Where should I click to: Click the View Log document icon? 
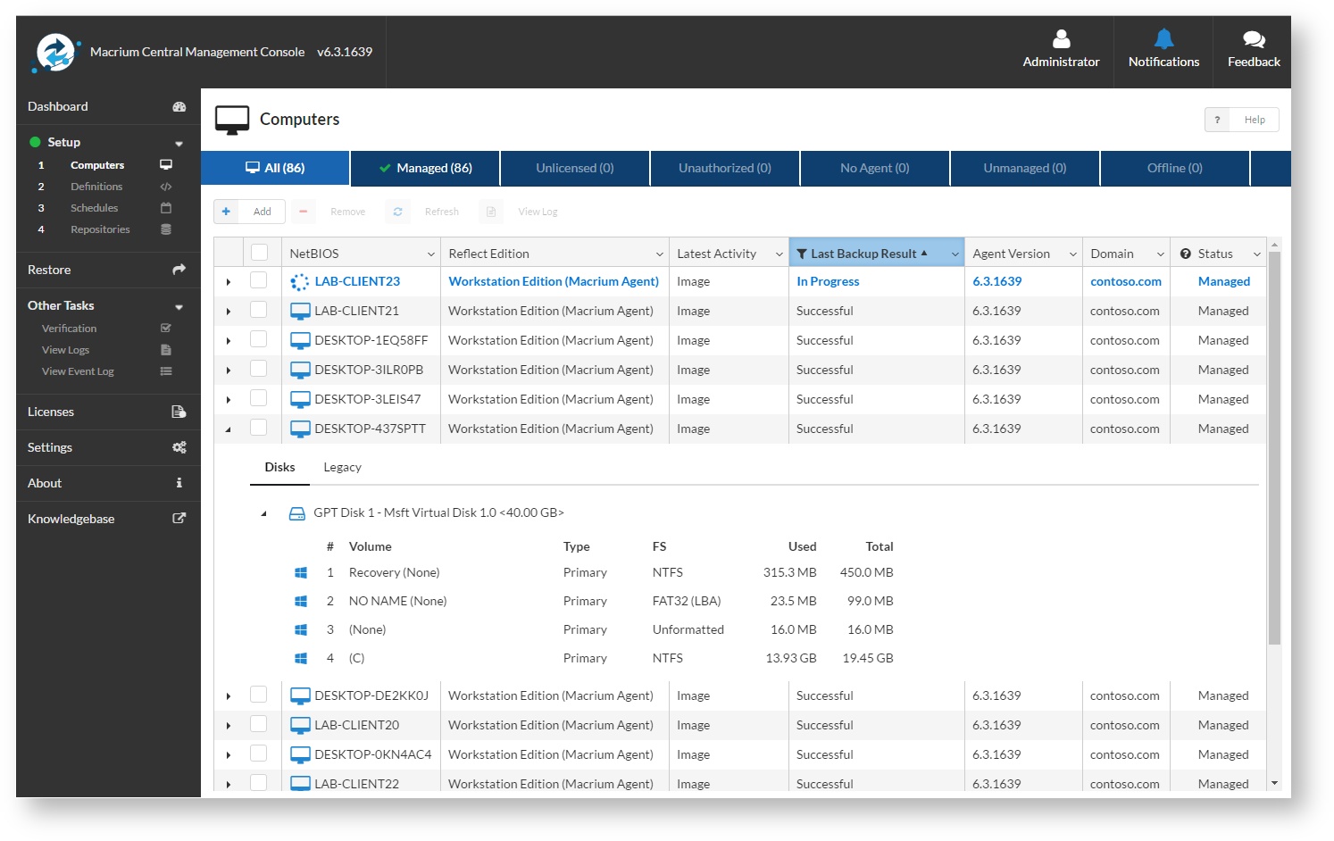coord(491,212)
